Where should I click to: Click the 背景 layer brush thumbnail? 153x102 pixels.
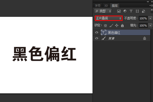104,38
